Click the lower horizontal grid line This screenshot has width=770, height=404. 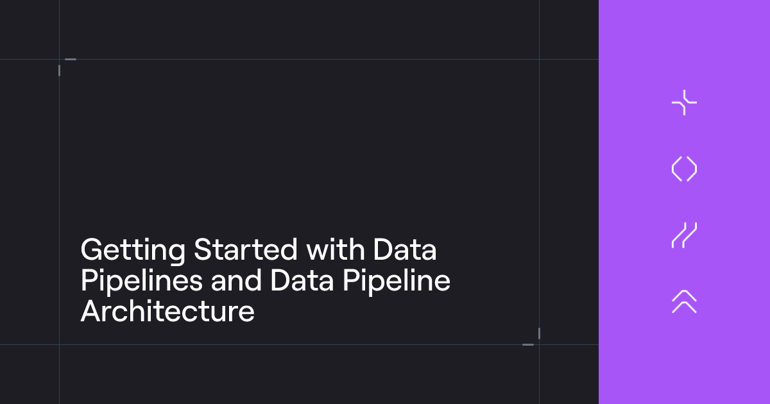click(x=299, y=344)
